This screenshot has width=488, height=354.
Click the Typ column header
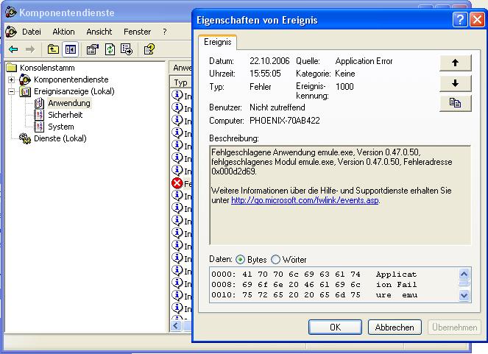point(181,82)
